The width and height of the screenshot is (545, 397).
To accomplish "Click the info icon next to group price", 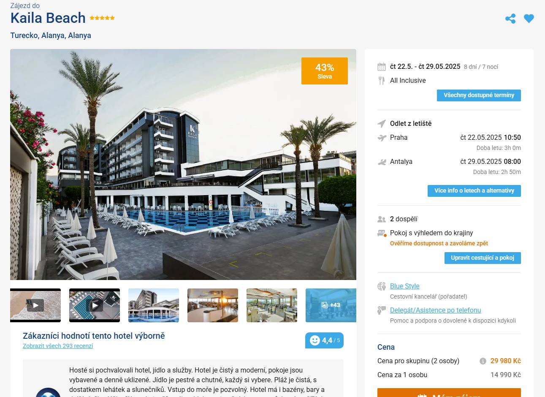I will coord(483,361).
